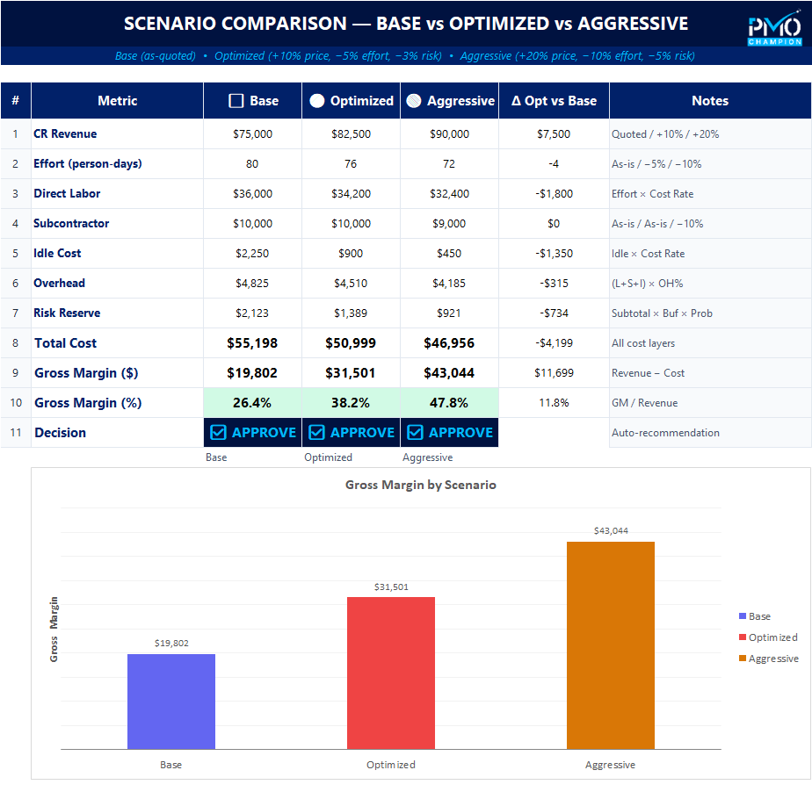Click the red Optimized legend swatch
This screenshot has height=799, width=812.
point(741,637)
